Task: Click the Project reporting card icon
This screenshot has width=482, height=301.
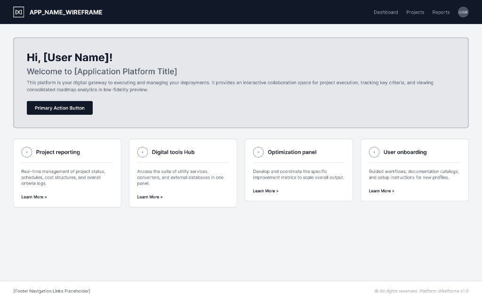Action: coord(27,152)
